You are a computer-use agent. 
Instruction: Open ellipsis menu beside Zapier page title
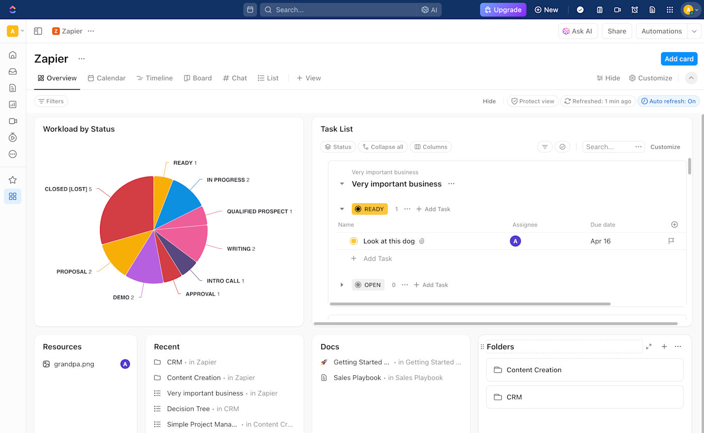[x=81, y=59]
